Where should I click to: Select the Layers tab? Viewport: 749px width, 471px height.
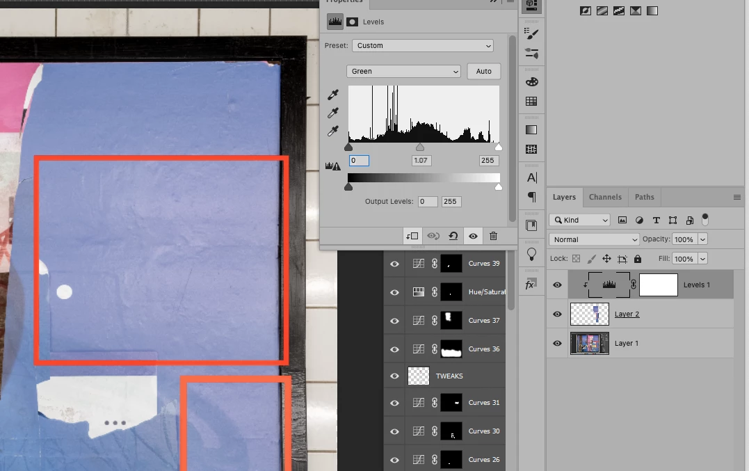[x=564, y=197]
